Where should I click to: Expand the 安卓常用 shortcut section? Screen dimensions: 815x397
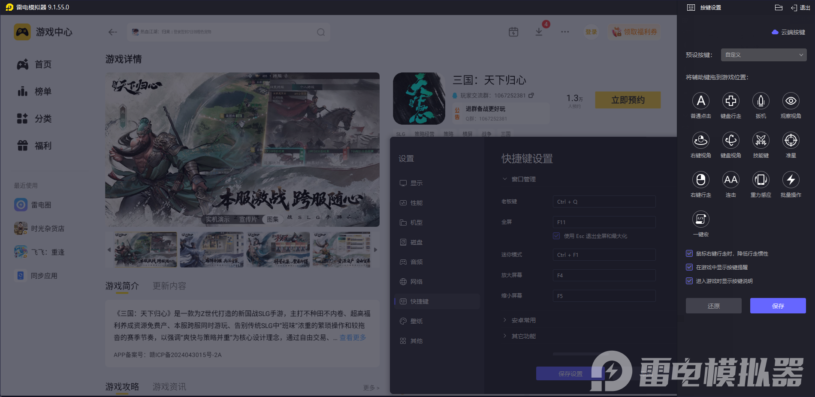coord(523,320)
